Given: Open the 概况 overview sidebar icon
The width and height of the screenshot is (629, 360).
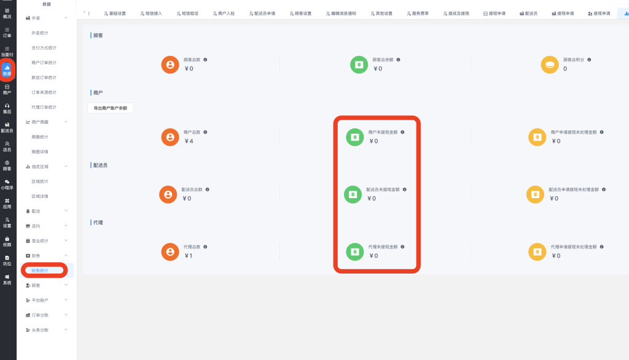Looking at the screenshot, I should (x=7, y=13).
